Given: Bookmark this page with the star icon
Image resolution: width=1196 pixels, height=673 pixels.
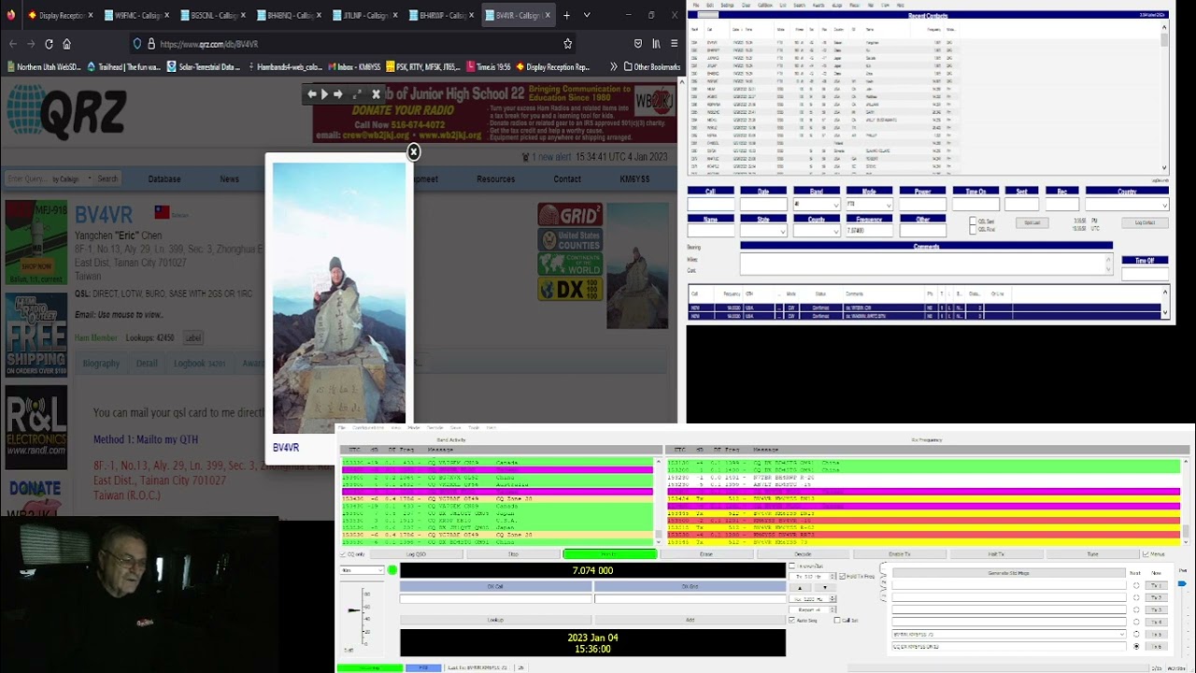Looking at the screenshot, I should pyautogui.click(x=567, y=44).
